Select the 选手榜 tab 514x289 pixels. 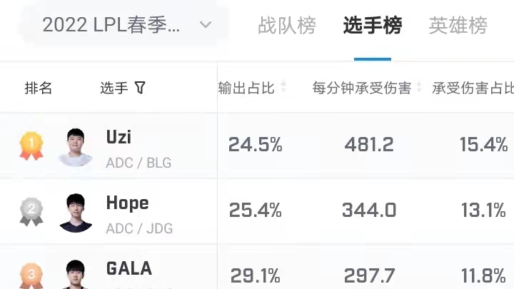pyautogui.click(x=373, y=25)
